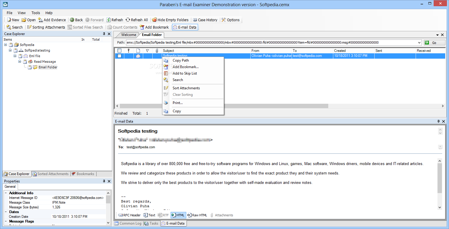449x229 pixels.
Task: Sort messages by Subject column
Action: pyautogui.click(x=206, y=51)
